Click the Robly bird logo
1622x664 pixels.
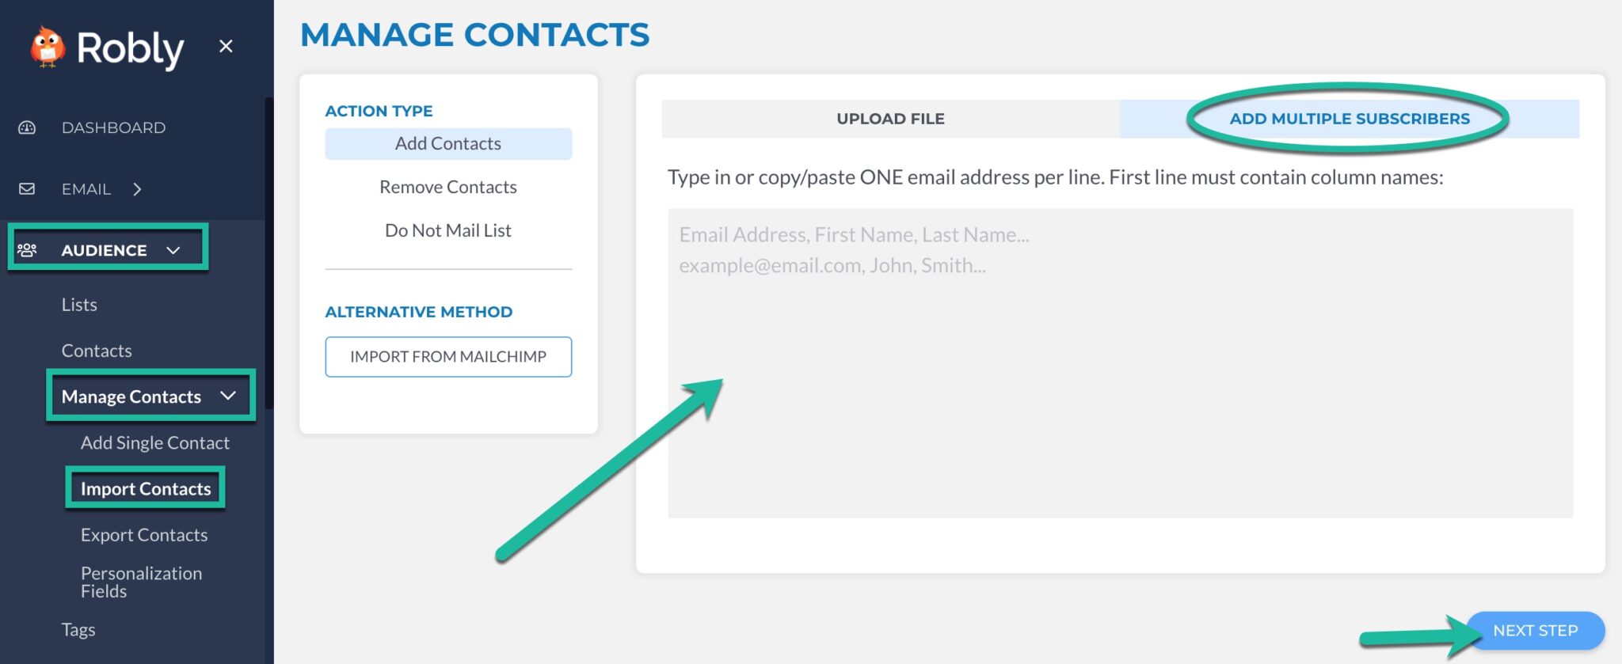(x=46, y=46)
